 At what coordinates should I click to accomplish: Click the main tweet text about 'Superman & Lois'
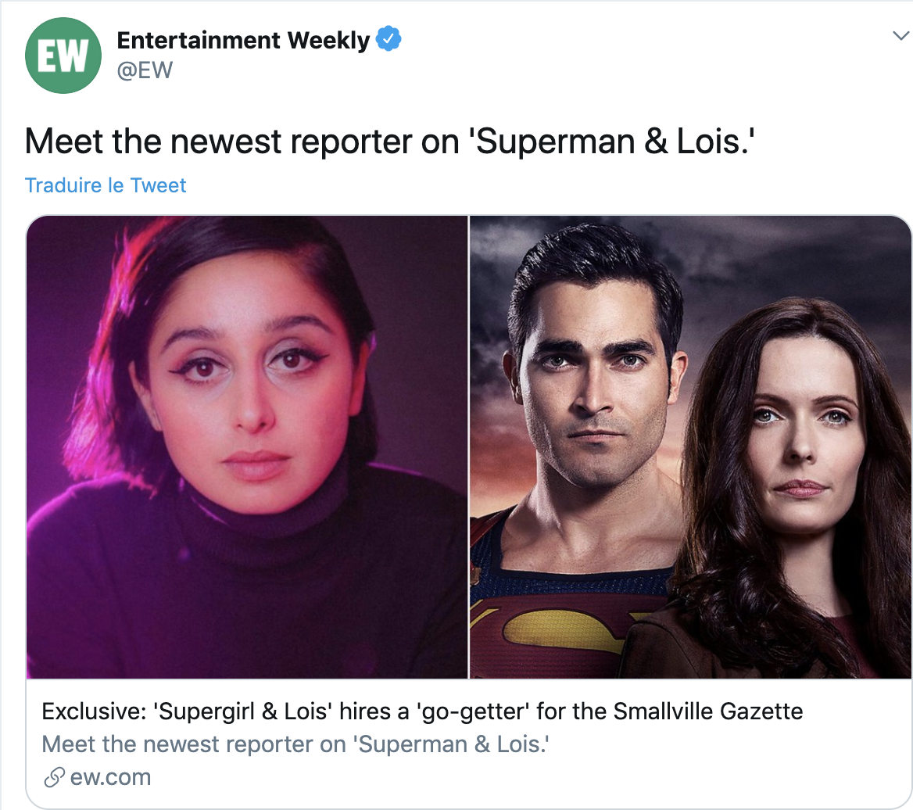(x=389, y=142)
